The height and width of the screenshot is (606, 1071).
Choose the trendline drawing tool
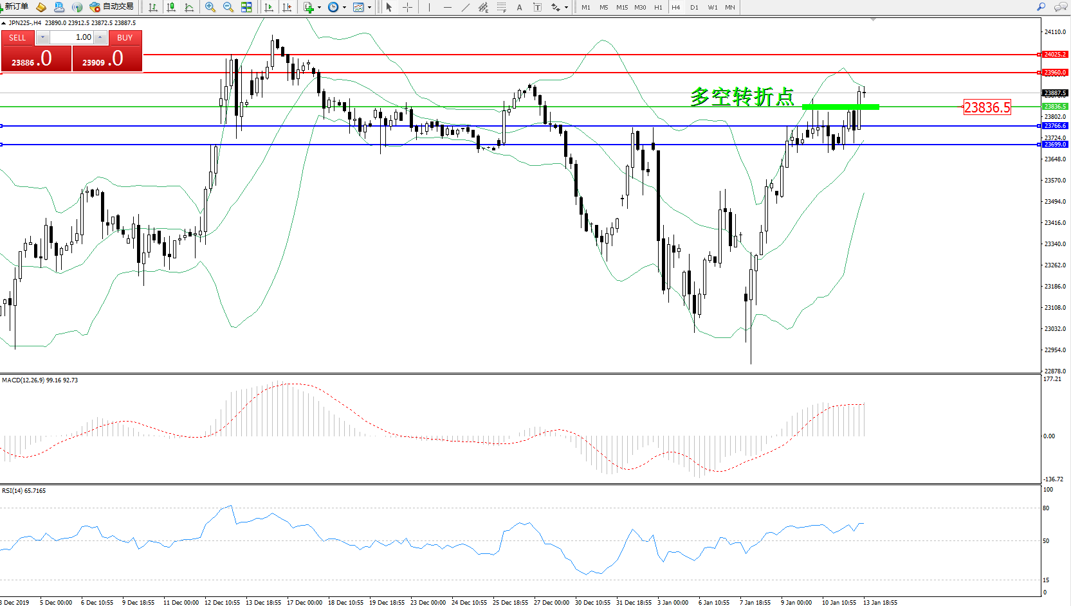point(465,7)
